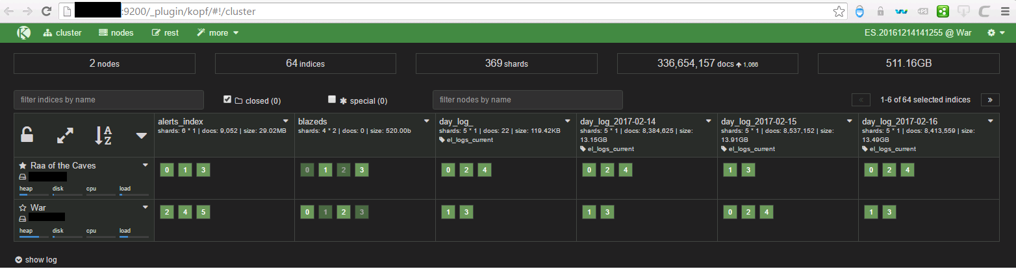Toggle the closed indices checkbox
Viewport: 1016px width, 269px height.
[227, 99]
